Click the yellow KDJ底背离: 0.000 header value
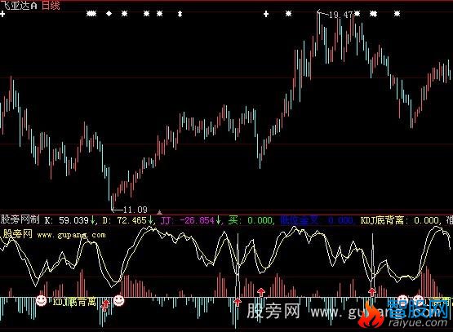453x332 pixels. [399, 220]
